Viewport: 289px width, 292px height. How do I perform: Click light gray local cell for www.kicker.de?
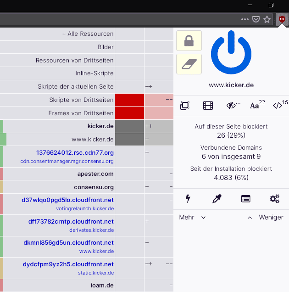[159, 139]
